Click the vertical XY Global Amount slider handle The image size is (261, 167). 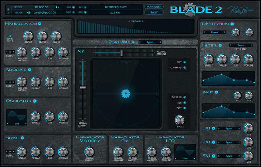tap(83, 88)
